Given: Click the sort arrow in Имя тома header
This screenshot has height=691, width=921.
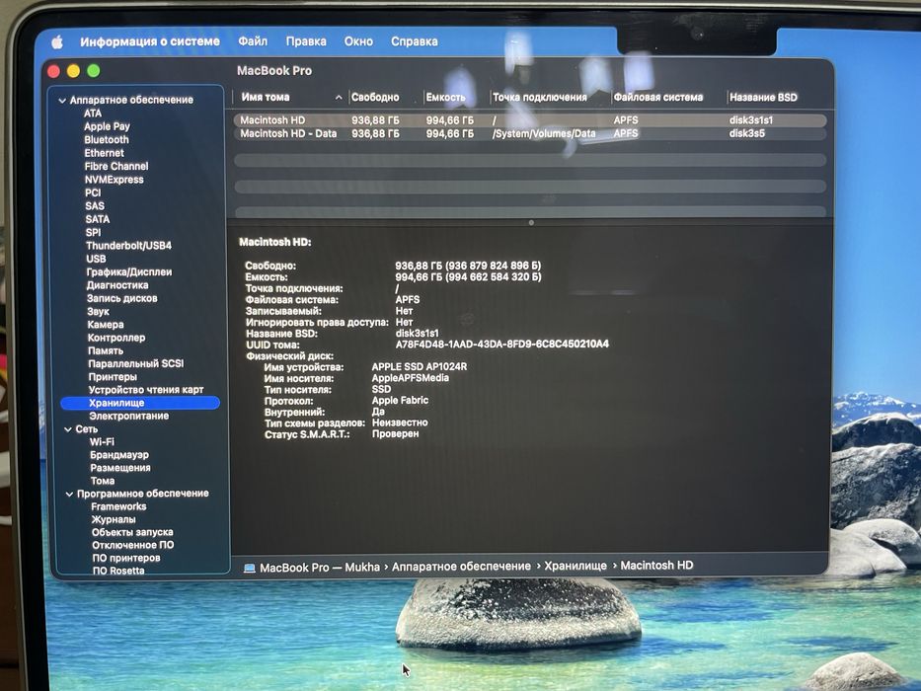Looking at the screenshot, I should (339, 98).
